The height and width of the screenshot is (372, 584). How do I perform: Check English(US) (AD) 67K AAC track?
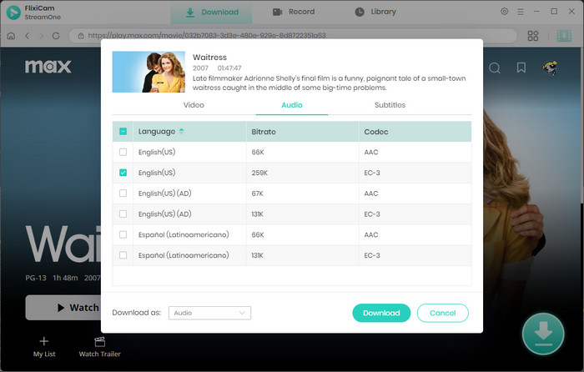coord(123,194)
